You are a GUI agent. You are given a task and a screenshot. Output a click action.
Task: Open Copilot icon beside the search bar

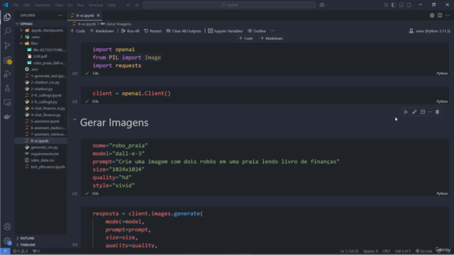pyautogui.click(x=321, y=5)
